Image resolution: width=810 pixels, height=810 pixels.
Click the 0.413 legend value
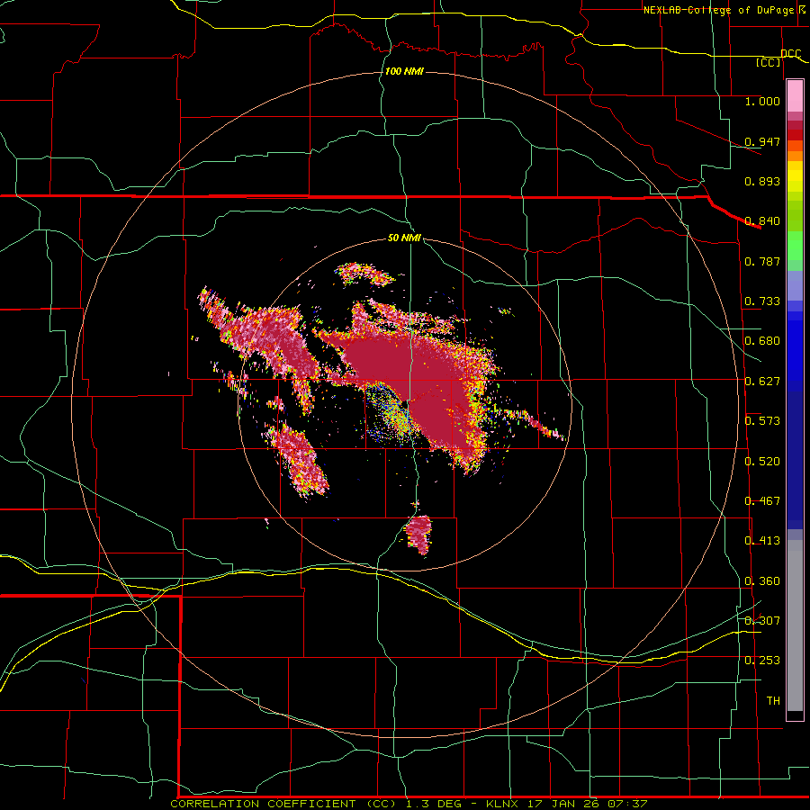pos(762,541)
